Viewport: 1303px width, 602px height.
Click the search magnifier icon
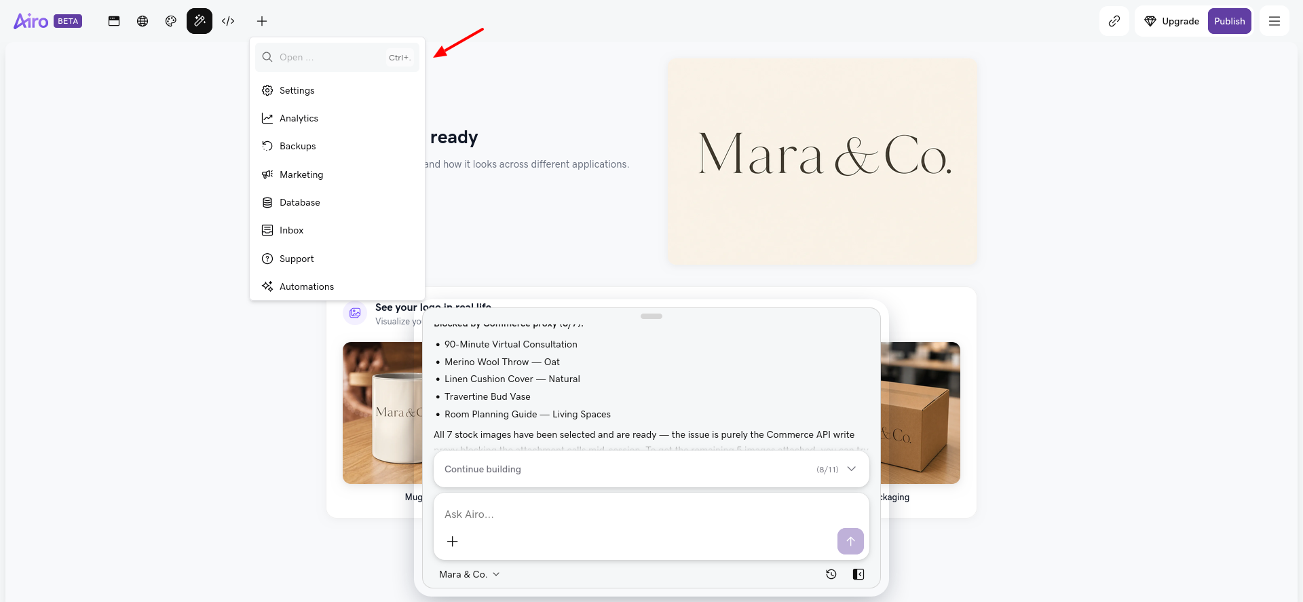[267, 57]
